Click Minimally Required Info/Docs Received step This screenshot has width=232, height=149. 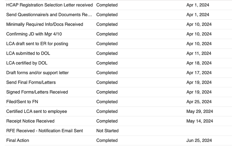(44, 24)
